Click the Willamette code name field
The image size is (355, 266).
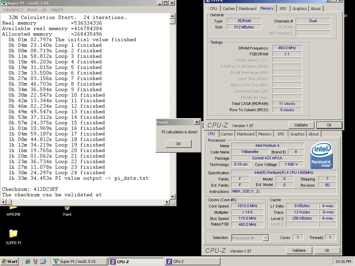point(250,152)
